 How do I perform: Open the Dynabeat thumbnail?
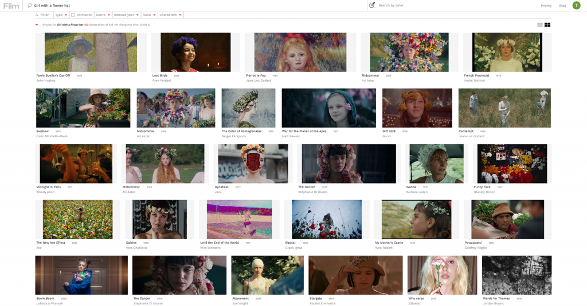pyautogui.click(x=253, y=164)
